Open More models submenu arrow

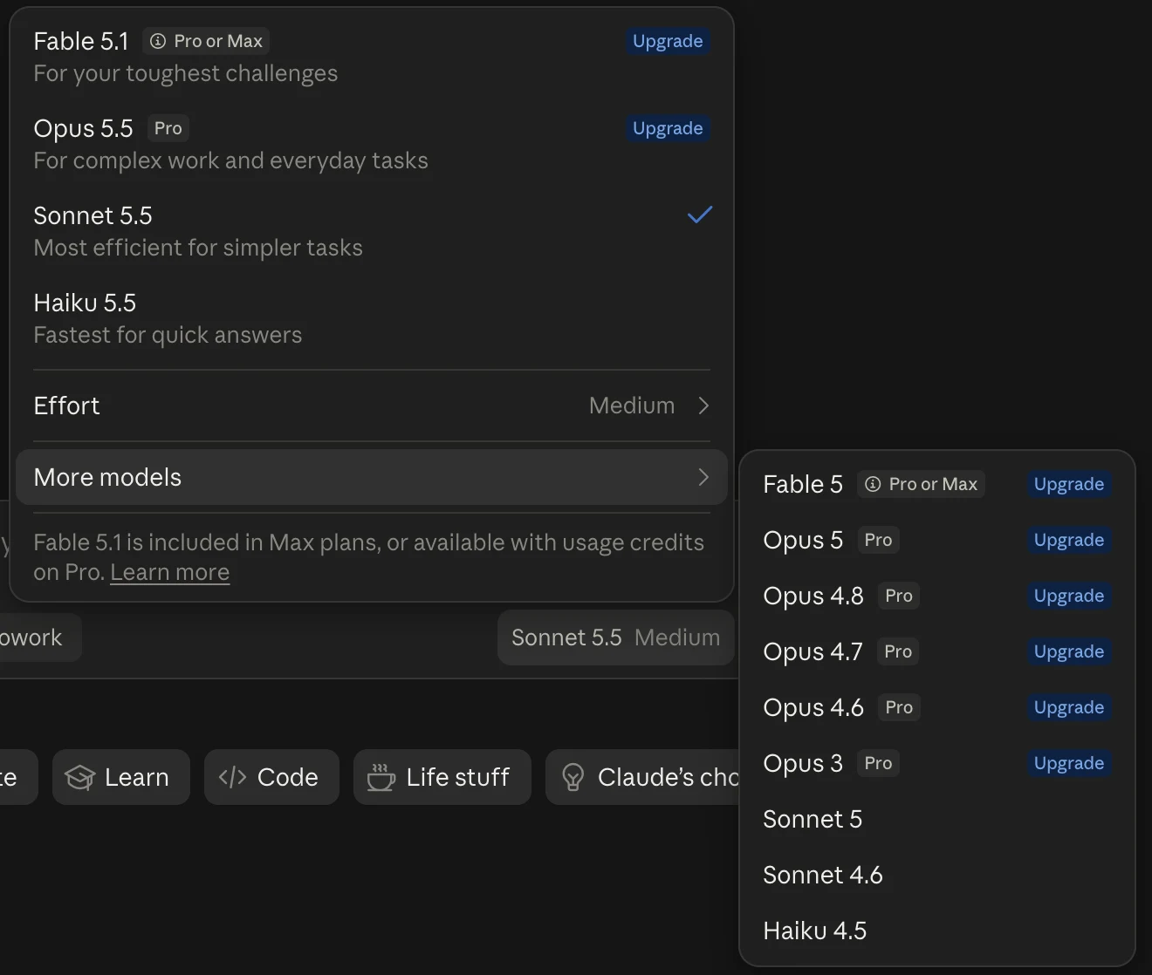coord(703,477)
